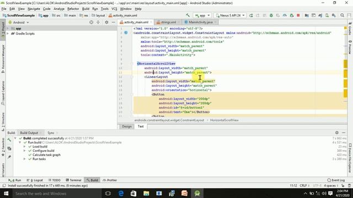Image resolution: width=353 pixels, height=198 pixels.
Task: Click the Search Everywhere magnifier icon
Action: point(342,15)
